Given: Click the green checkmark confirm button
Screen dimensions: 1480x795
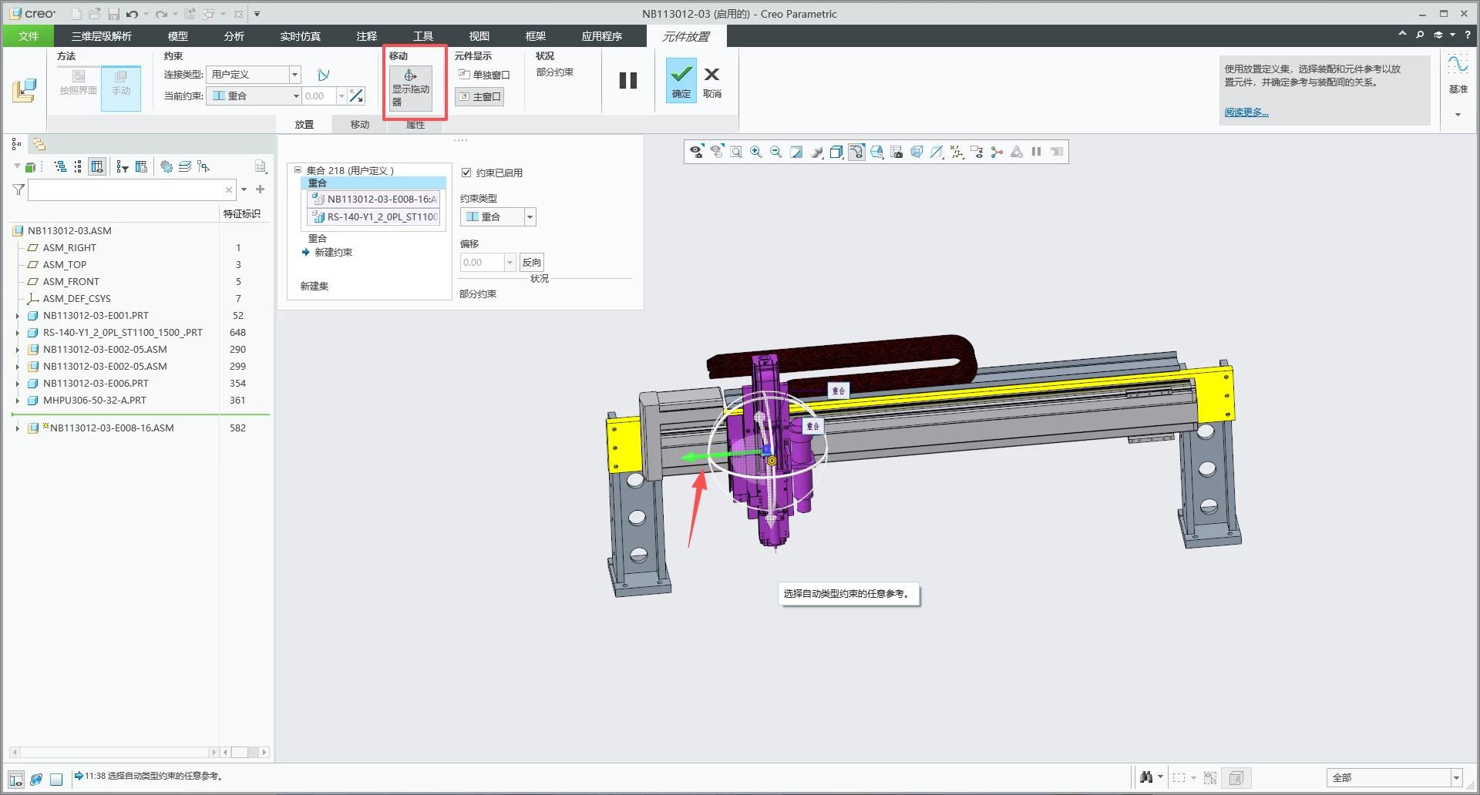Looking at the screenshot, I should (681, 81).
